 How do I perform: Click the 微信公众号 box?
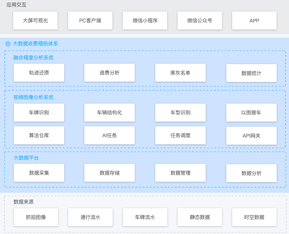pyautogui.click(x=200, y=20)
